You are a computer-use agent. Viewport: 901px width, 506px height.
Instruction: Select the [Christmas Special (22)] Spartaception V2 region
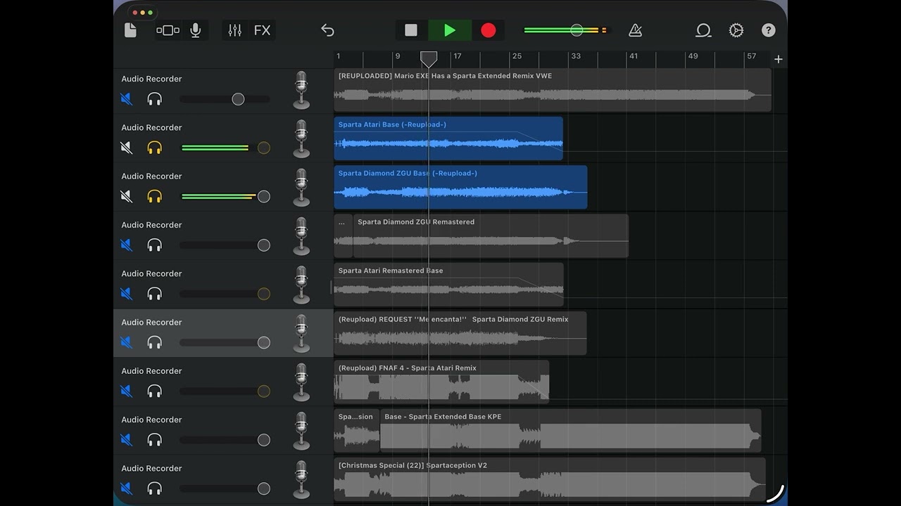coord(550,479)
